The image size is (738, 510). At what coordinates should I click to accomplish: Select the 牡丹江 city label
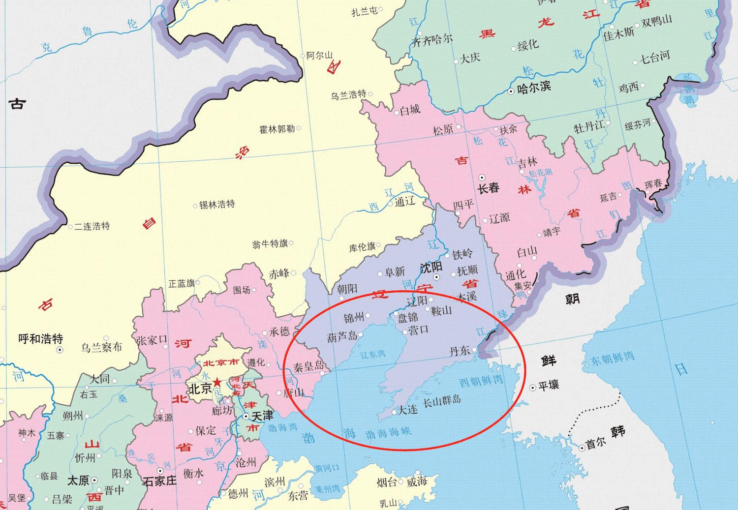tap(589, 127)
